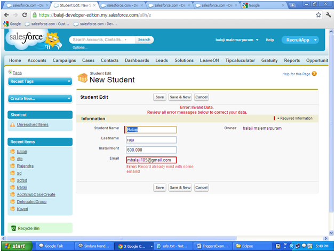Click Installment input field

click(x=151, y=149)
